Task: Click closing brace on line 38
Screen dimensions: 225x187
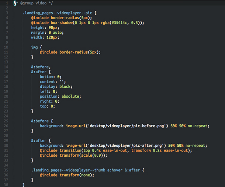Action: pyautogui.click(x=24, y=185)
